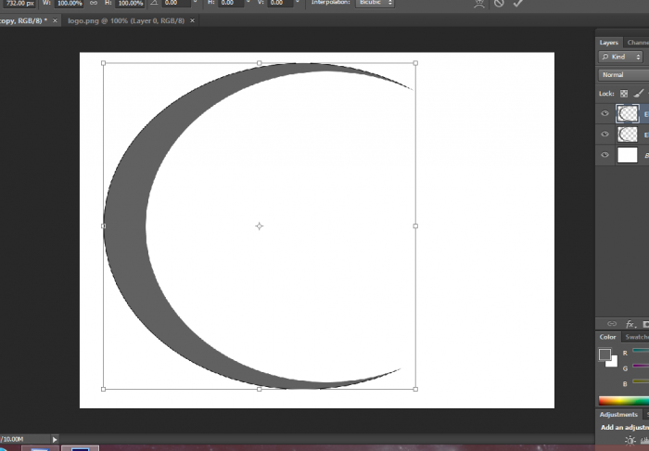Screen dimensions: 649x451
Task: Open the Interpolation Bicubic dropdown
Action: pos(375,4)
